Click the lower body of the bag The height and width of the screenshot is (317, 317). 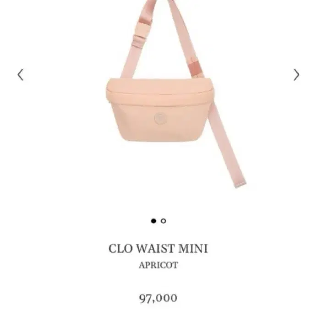(x=160, y=122)
